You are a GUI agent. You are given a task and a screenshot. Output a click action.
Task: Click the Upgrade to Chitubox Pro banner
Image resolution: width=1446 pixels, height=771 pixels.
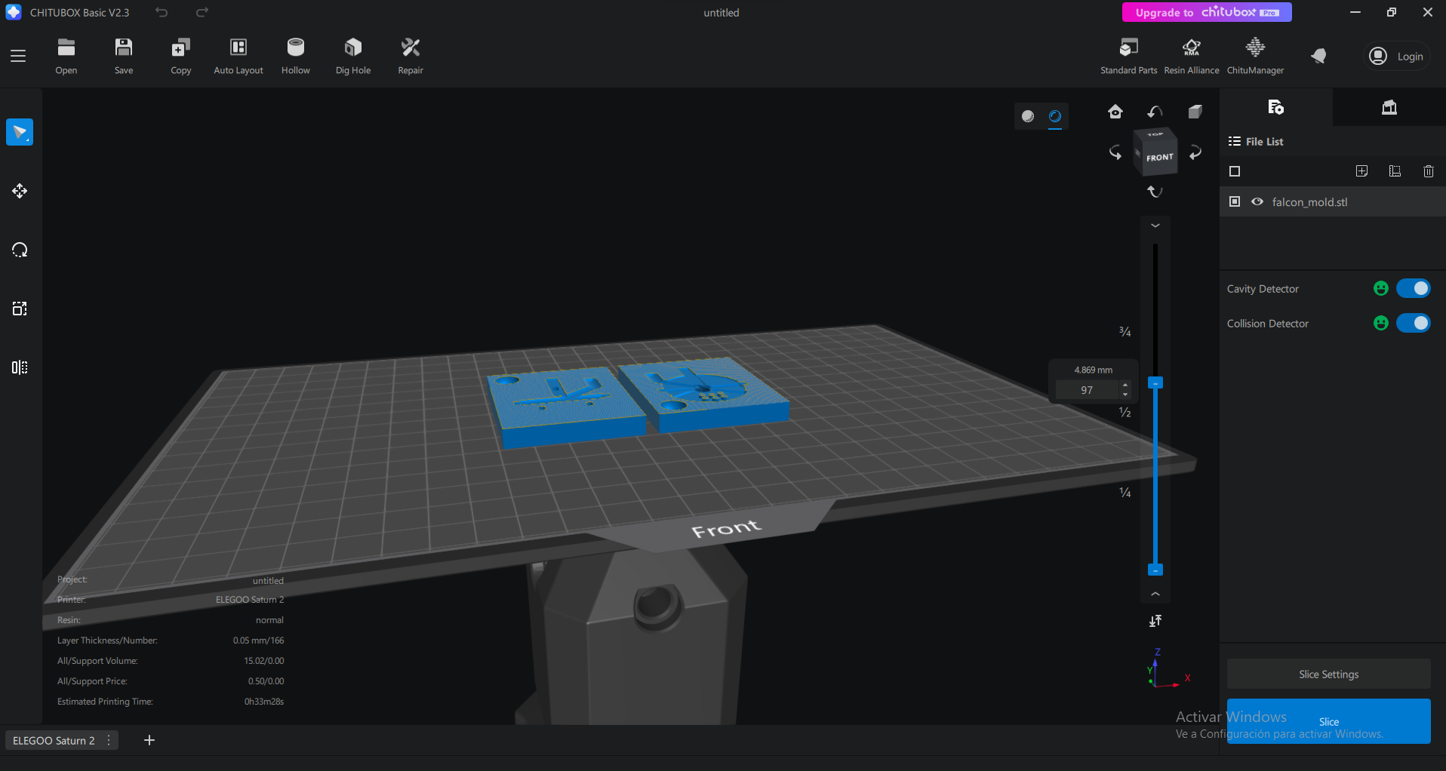(1207, 12)
